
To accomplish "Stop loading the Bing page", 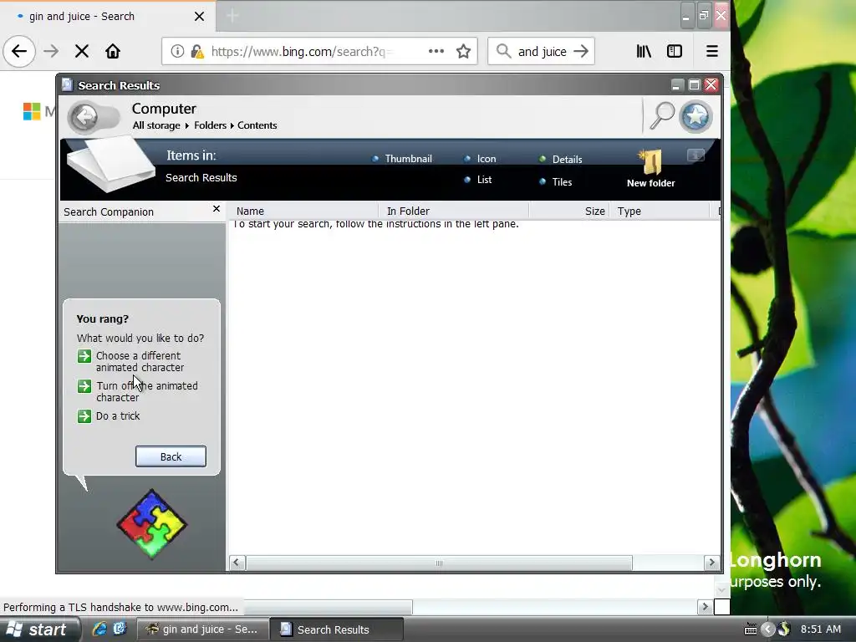I will click(x=82, y=51).
